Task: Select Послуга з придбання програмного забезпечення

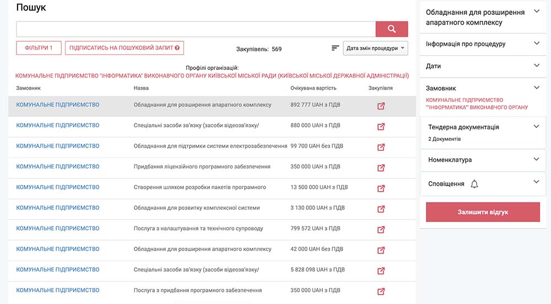Action: click(x=198, y=290)
